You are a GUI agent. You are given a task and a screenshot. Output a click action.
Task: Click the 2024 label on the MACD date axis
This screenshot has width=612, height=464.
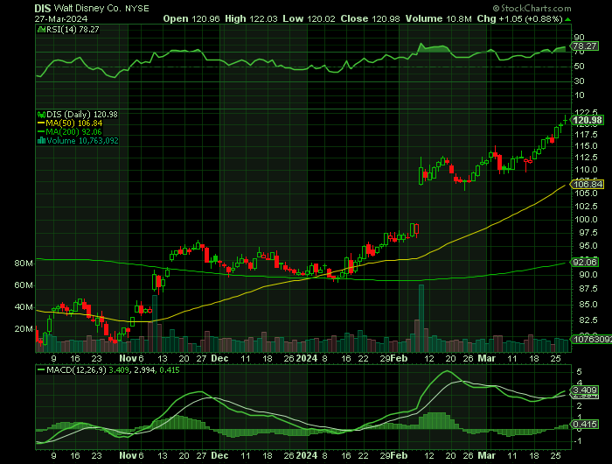coord(306,455)
